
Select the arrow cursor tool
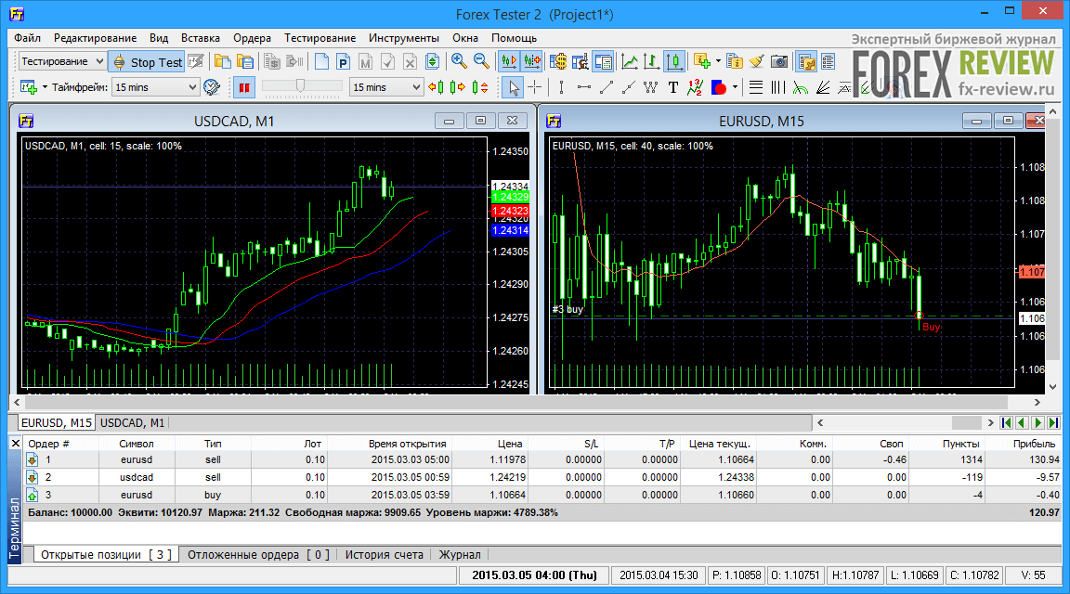pyautogui.click(x=513, y=87)
